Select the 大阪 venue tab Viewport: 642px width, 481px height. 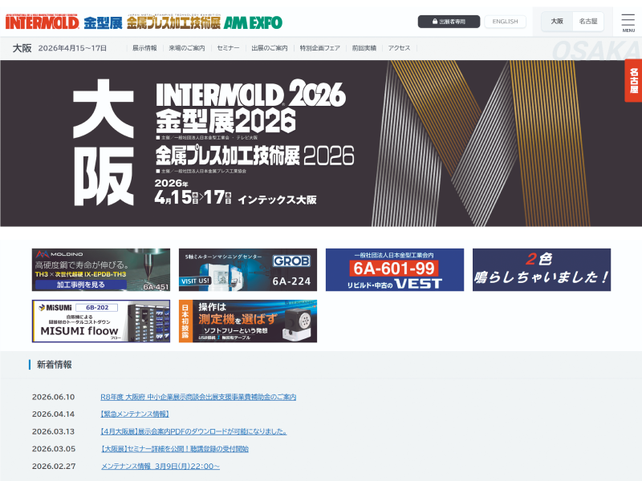(557, 22)
